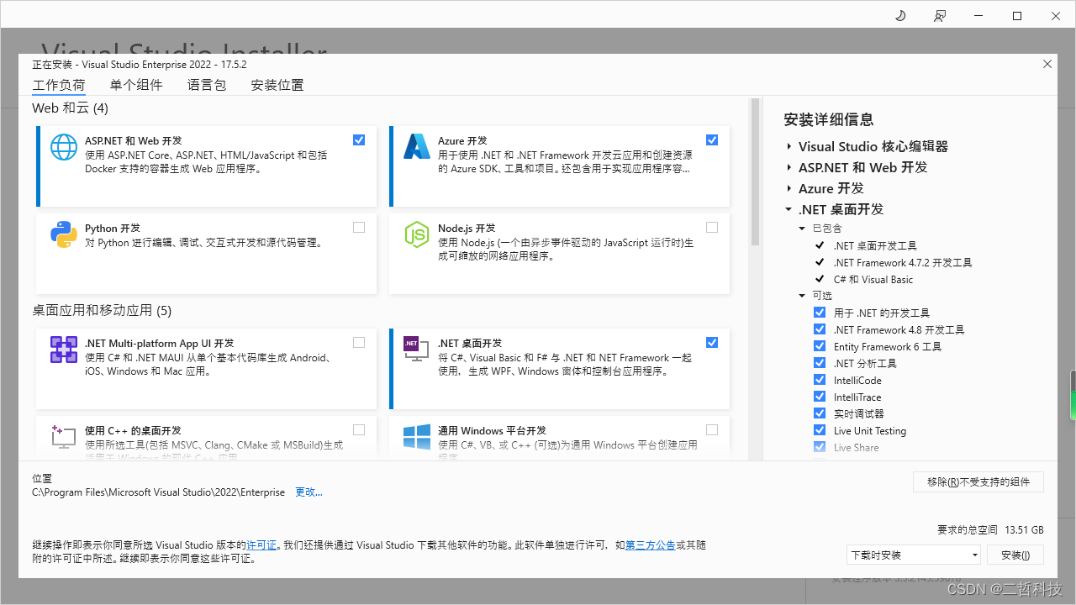Screen dimensions: 1076x605
Task: Expand Visual Studio 核心编辑器 details
Action: click(789, 146)
